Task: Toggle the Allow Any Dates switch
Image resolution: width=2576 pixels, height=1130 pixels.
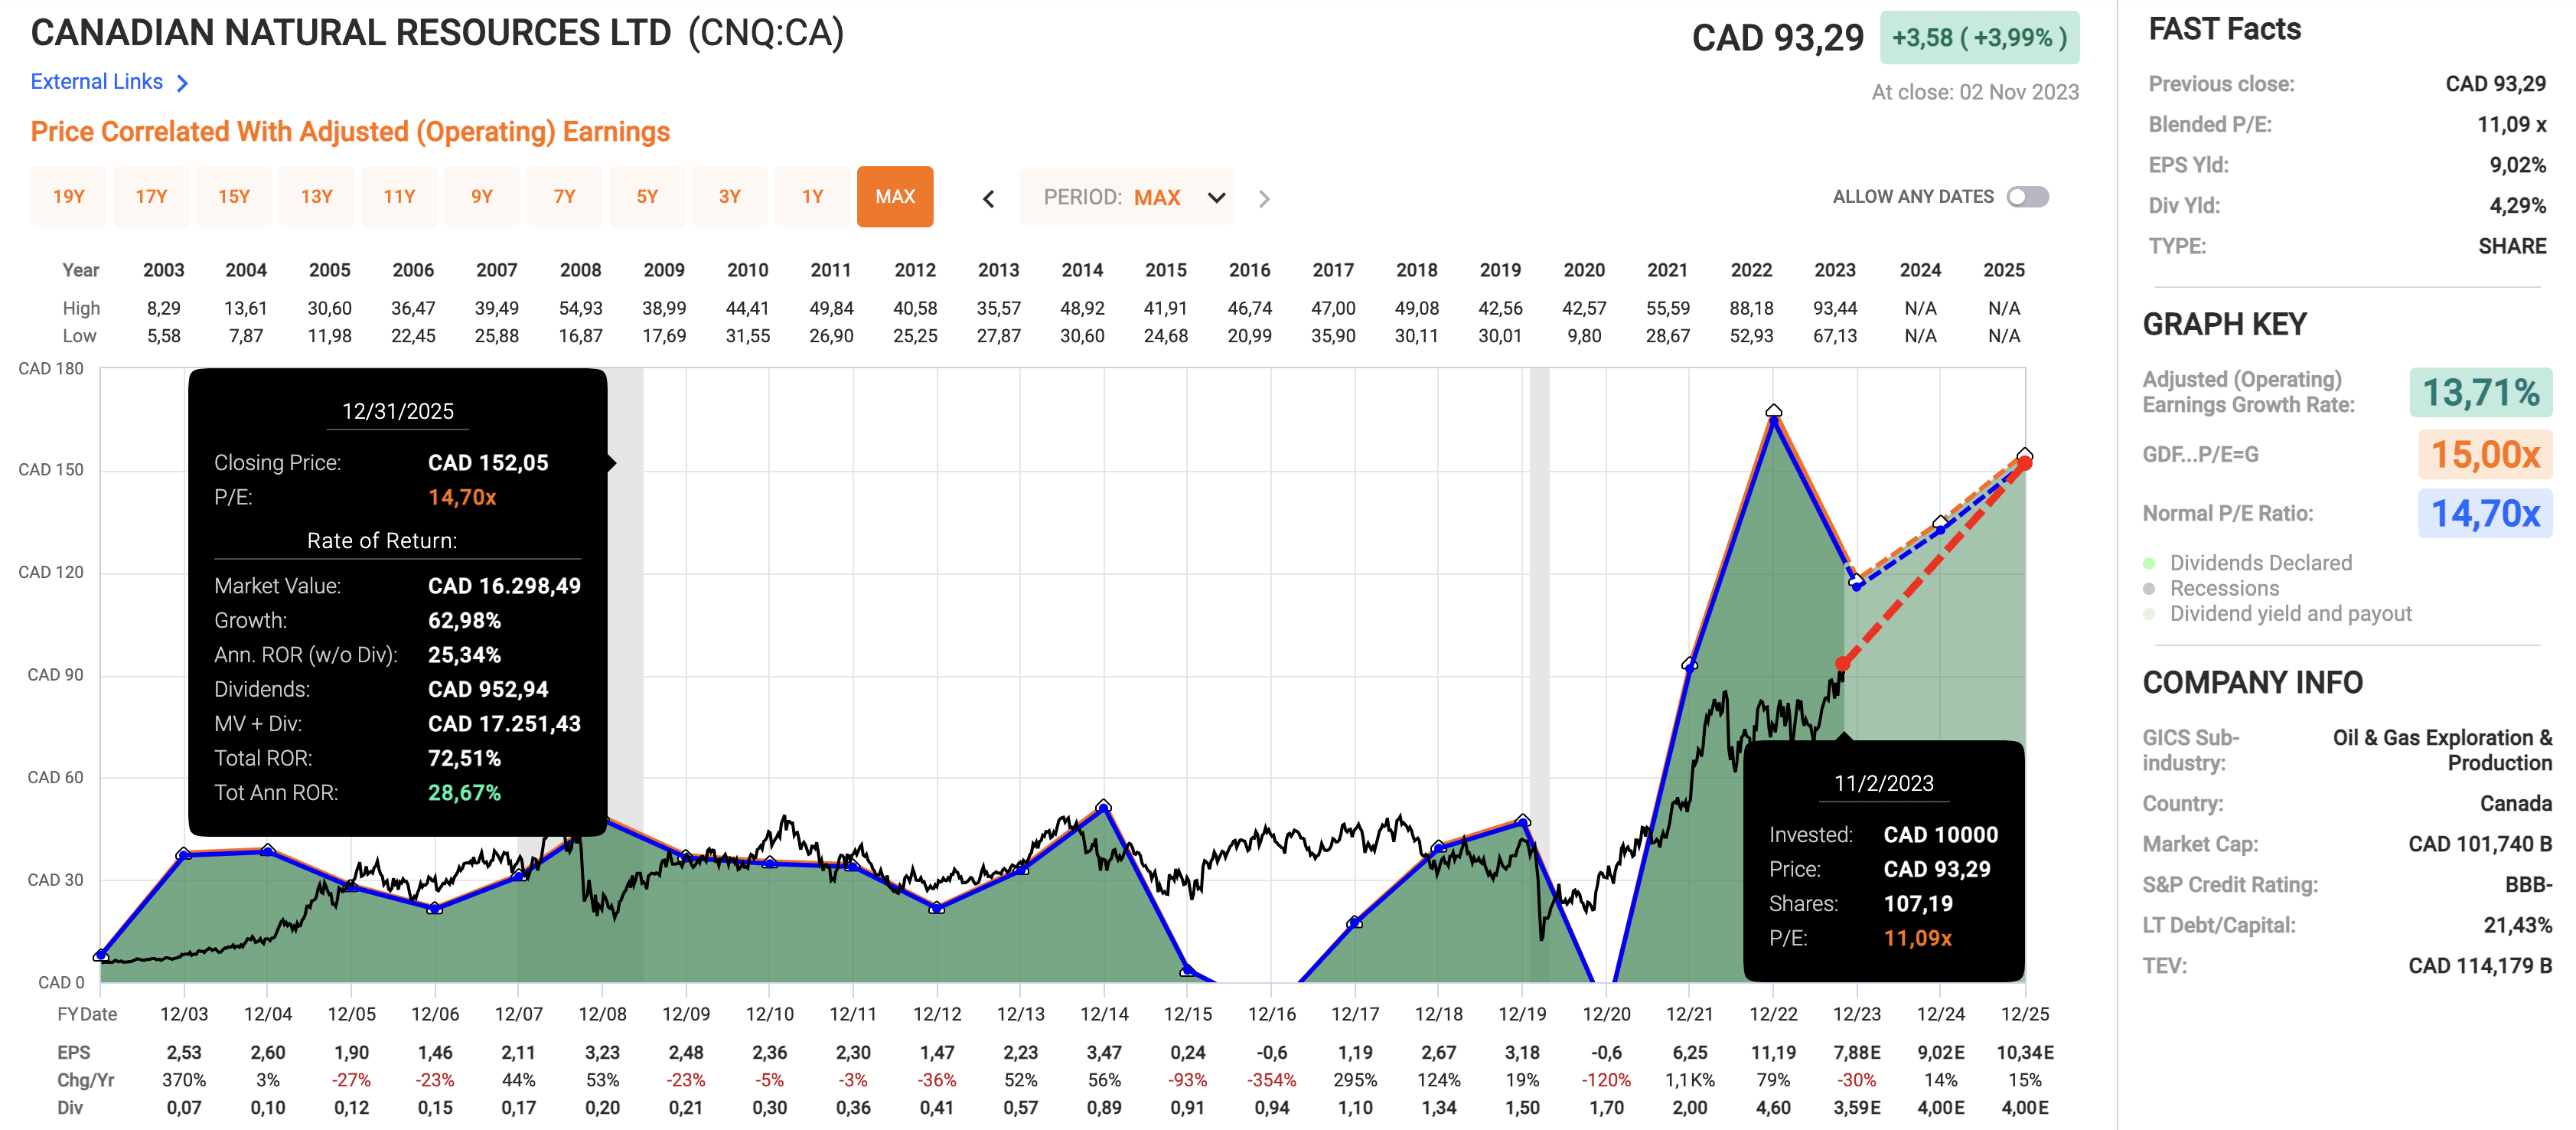Action: (x=2028, y=197)
